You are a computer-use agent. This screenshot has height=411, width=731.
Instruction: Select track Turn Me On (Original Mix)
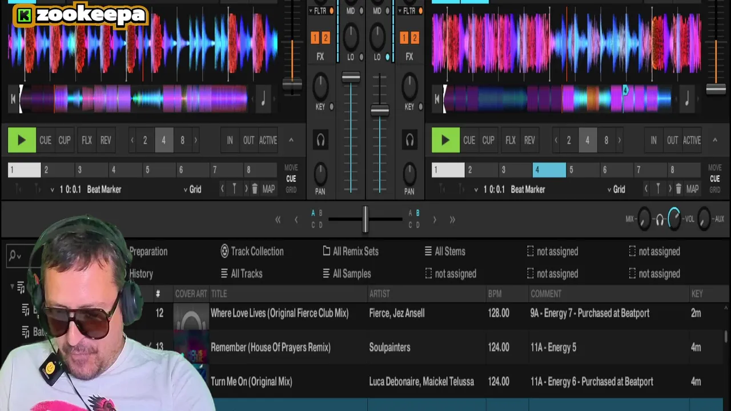pos(252,382)
